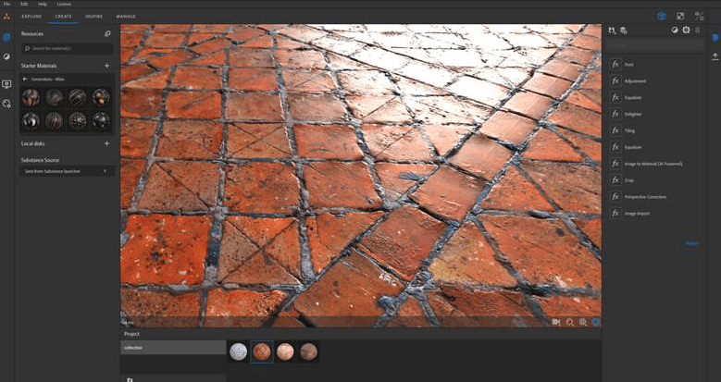The image size is (721, 382).
Task: Click the half-sphere icon in right panel toolbar
Action: click(675, 30)
